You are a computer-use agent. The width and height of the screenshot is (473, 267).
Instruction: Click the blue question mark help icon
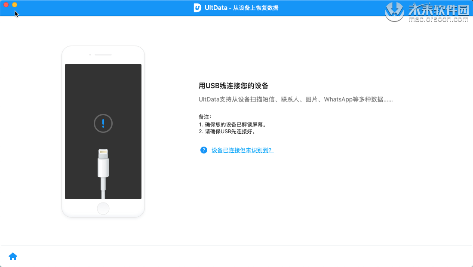tap(204, 150)
